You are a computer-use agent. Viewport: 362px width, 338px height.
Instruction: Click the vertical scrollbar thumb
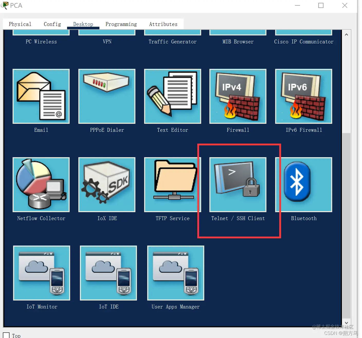pyautogui.click(x=346, y=226)
